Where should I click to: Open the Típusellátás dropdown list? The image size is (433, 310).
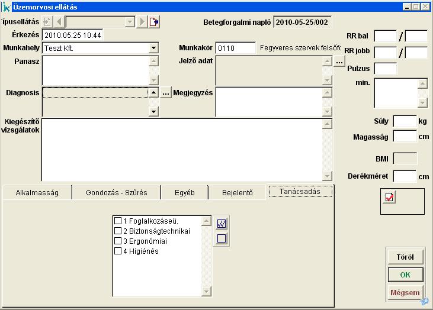(130, 22)
